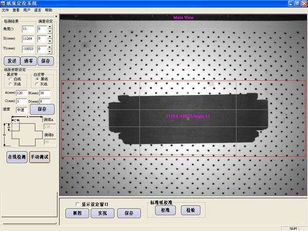308x231 pixels.
Task: Decrease the X(cmm) offset with the down arrow
Action: [x=50, y=41]
